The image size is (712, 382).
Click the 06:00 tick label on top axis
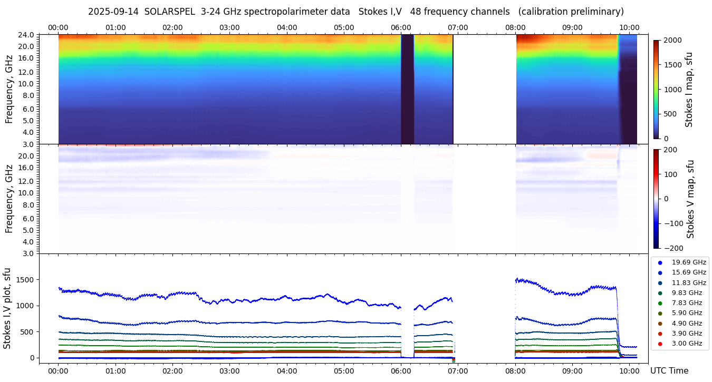pos(401,27)
